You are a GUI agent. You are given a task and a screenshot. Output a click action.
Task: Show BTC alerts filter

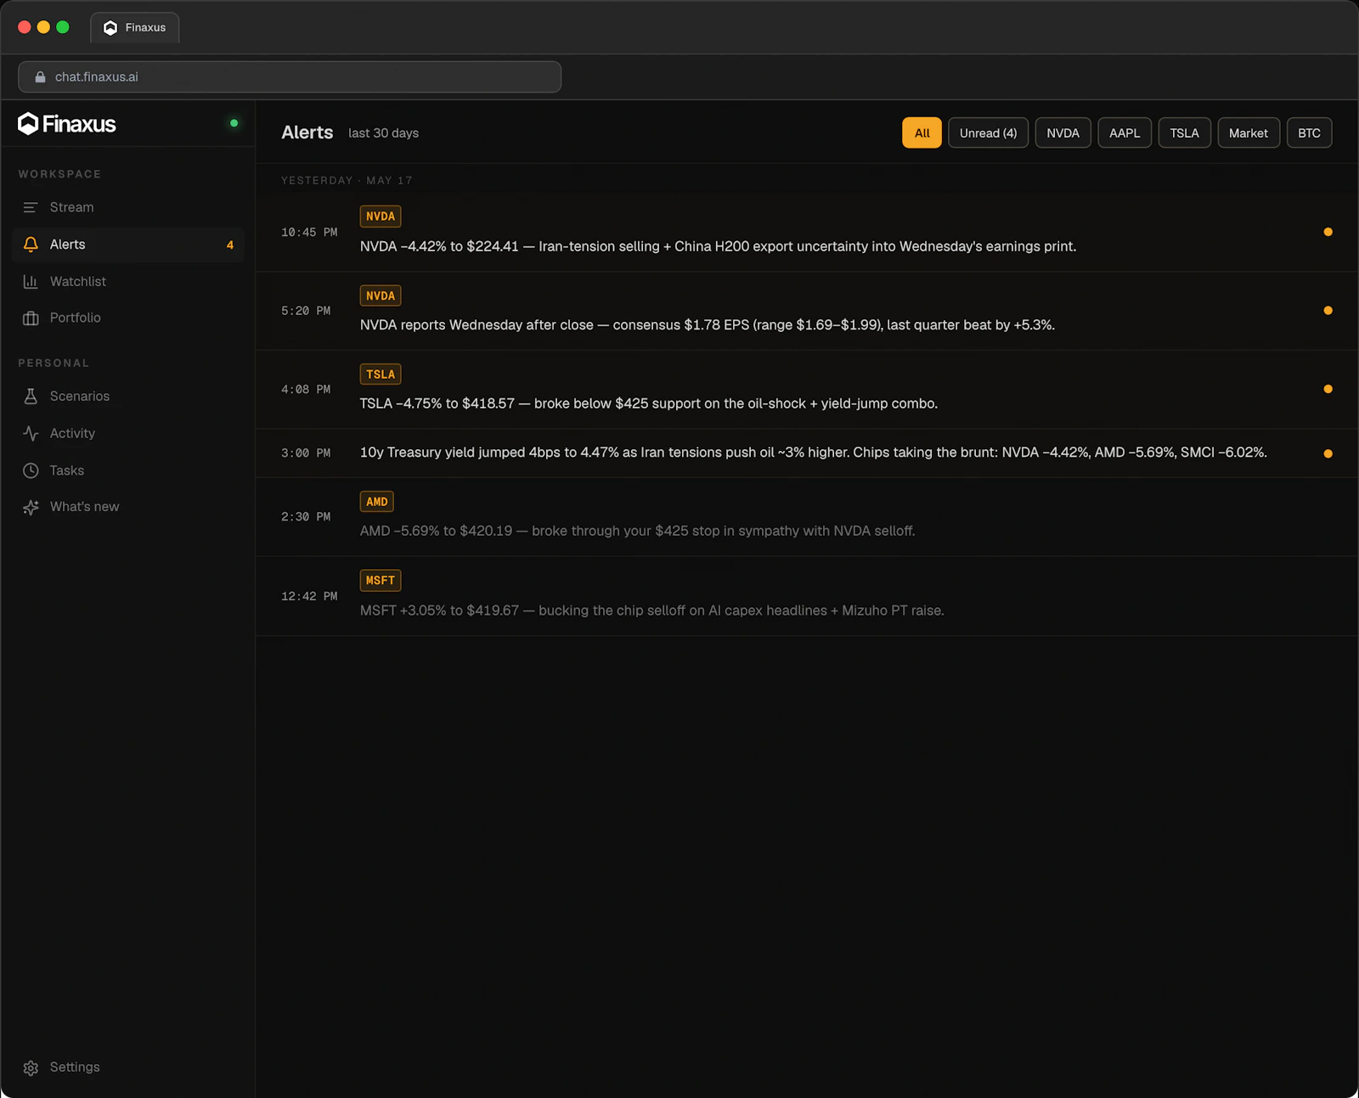tap(1309, 132)
